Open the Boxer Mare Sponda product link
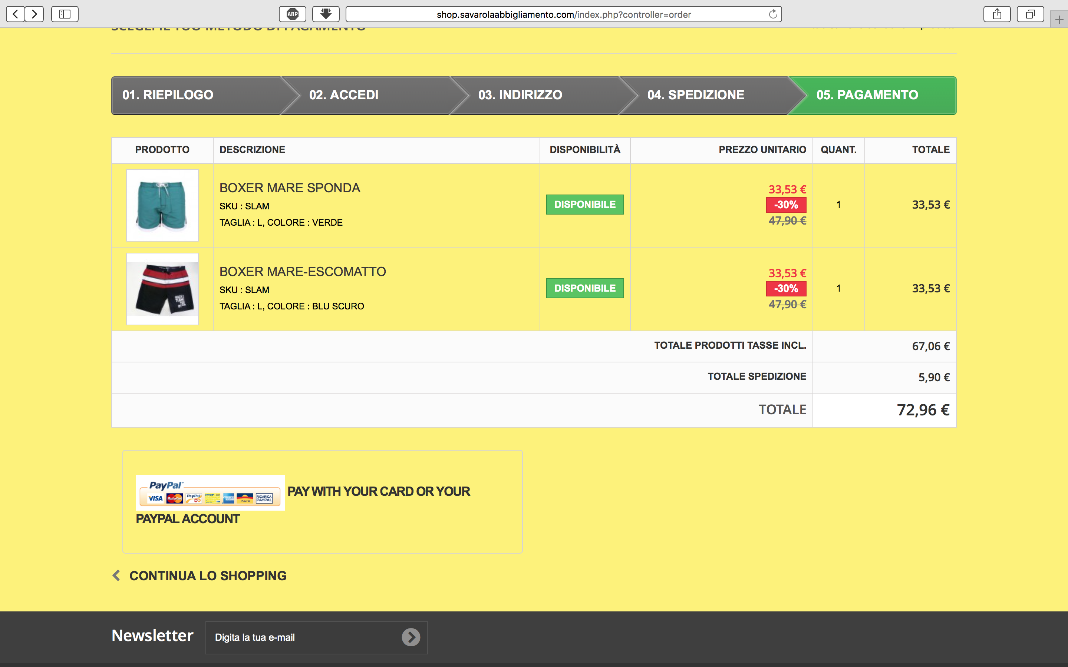This screenshot has height=667, width=1068. tap(290, 188)
